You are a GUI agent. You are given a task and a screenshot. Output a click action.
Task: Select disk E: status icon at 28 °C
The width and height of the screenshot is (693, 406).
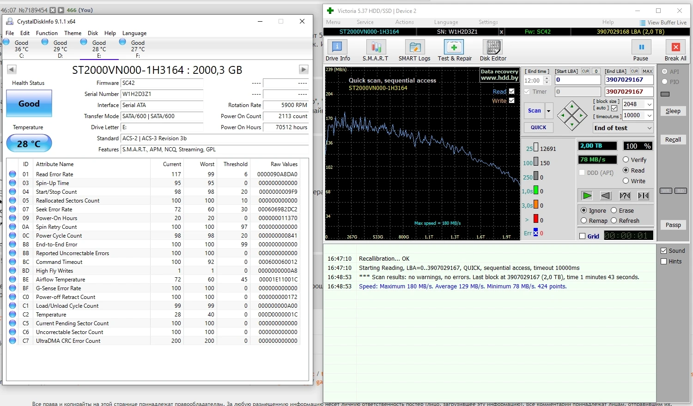[84, 42]
